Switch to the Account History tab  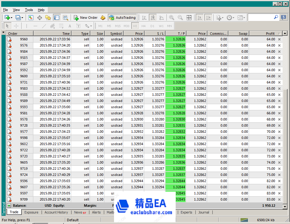[x=56, y=212]
